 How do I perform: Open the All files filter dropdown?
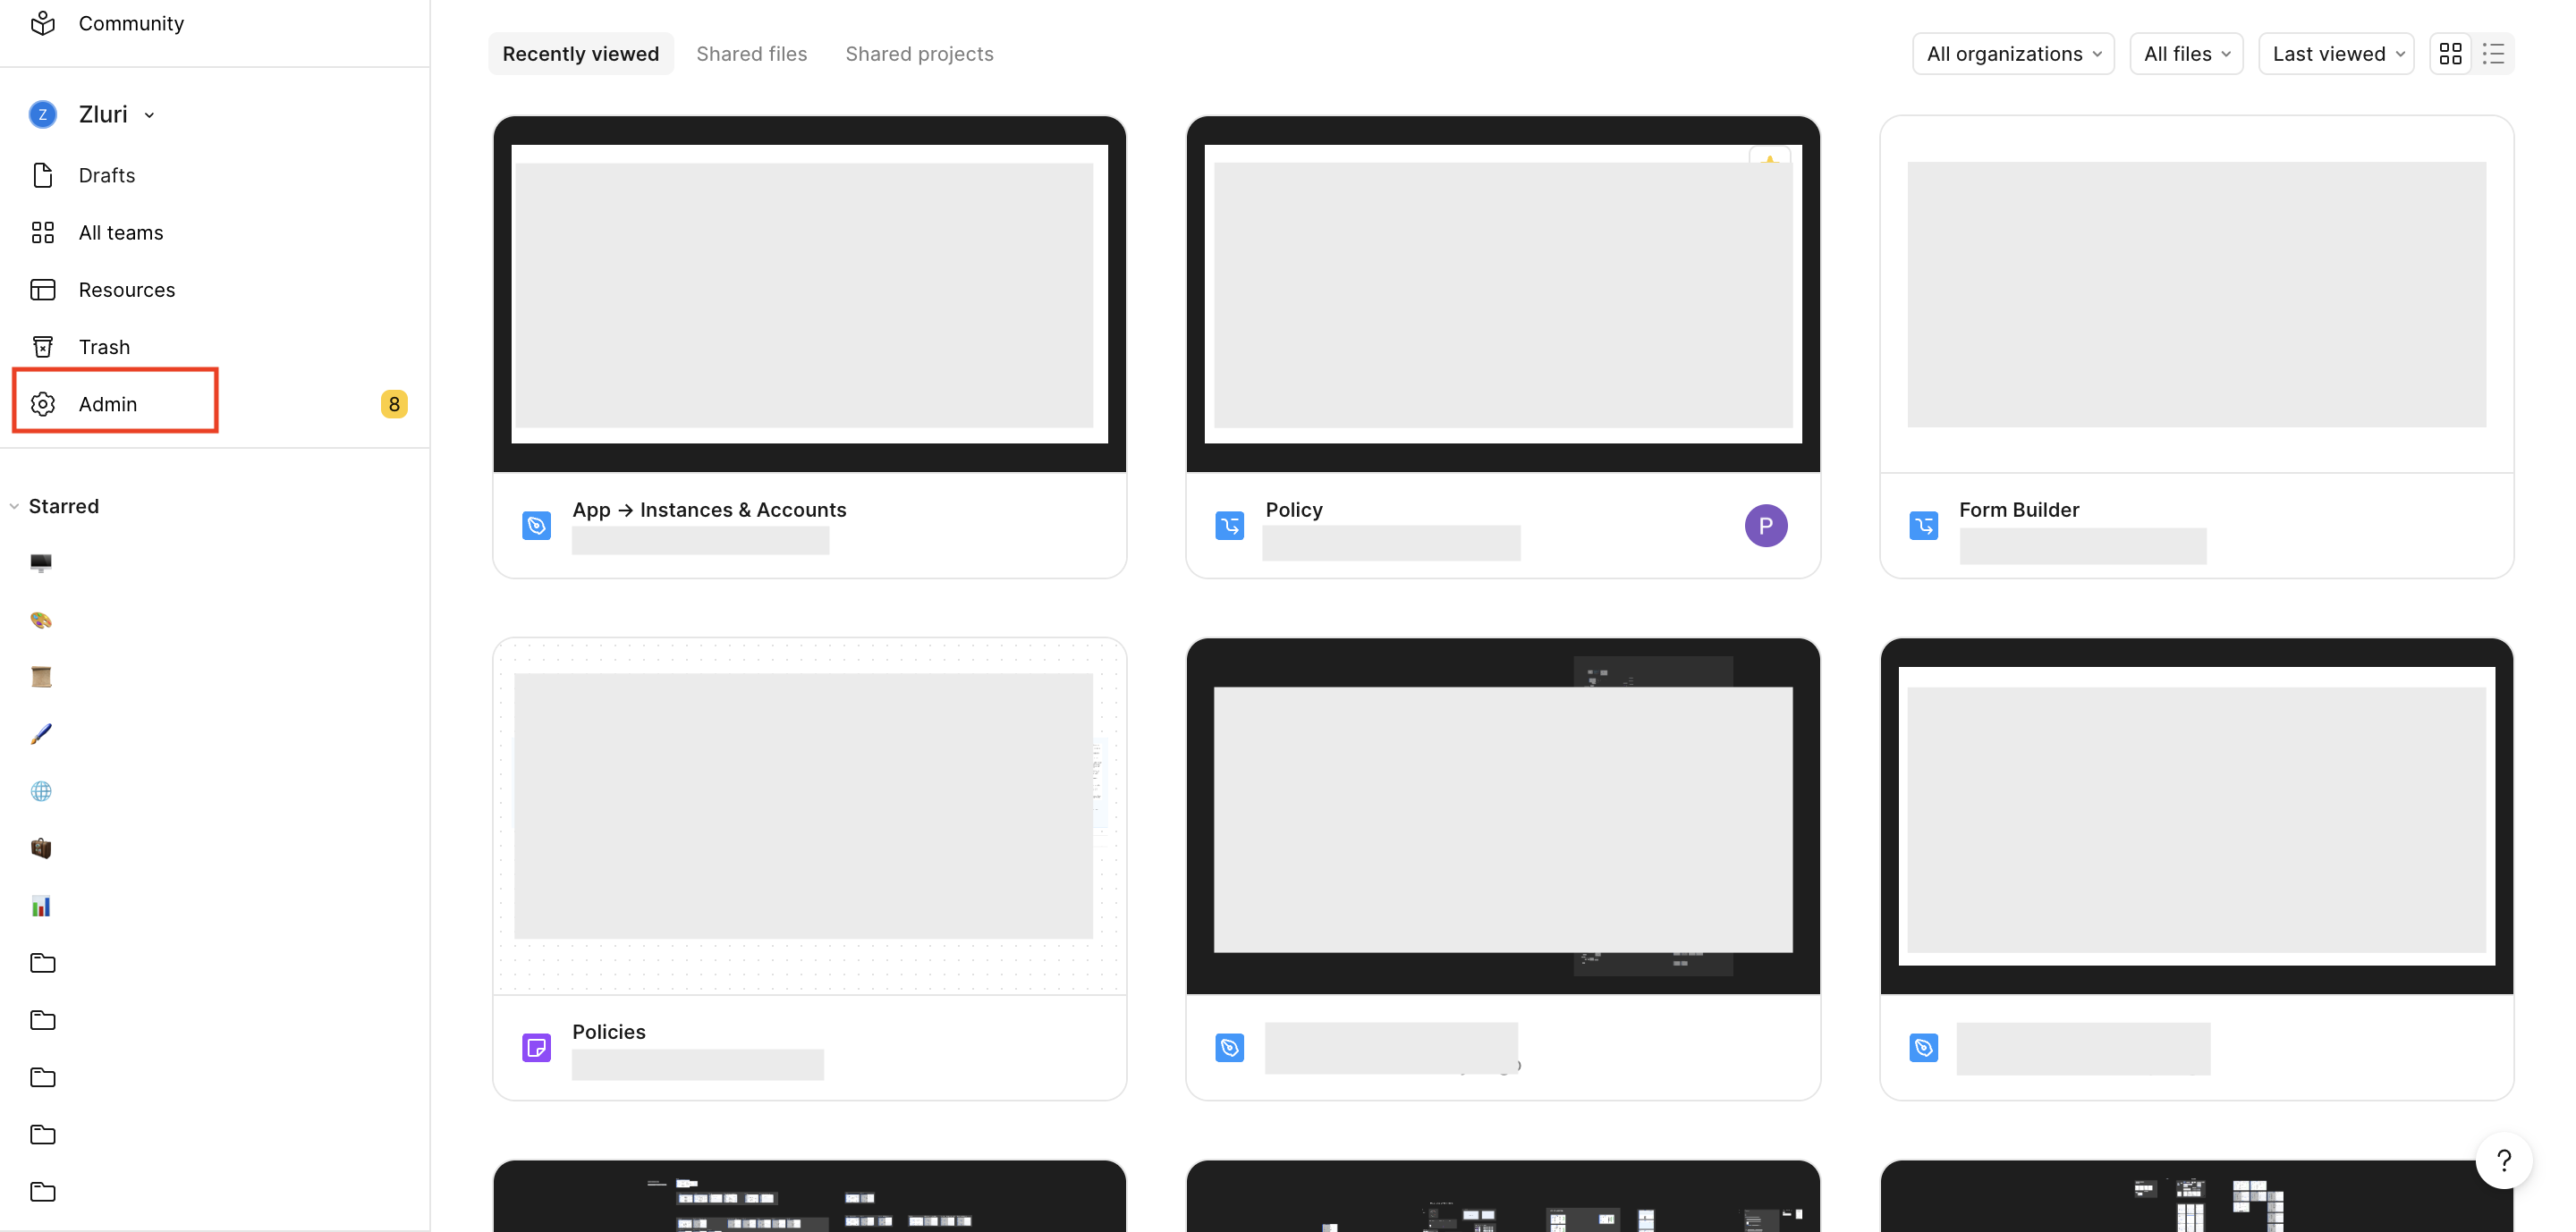(x=2185, y=53)
